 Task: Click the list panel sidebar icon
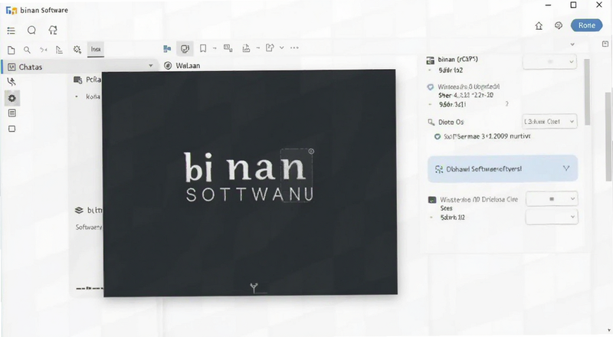[x=12, y=113]
